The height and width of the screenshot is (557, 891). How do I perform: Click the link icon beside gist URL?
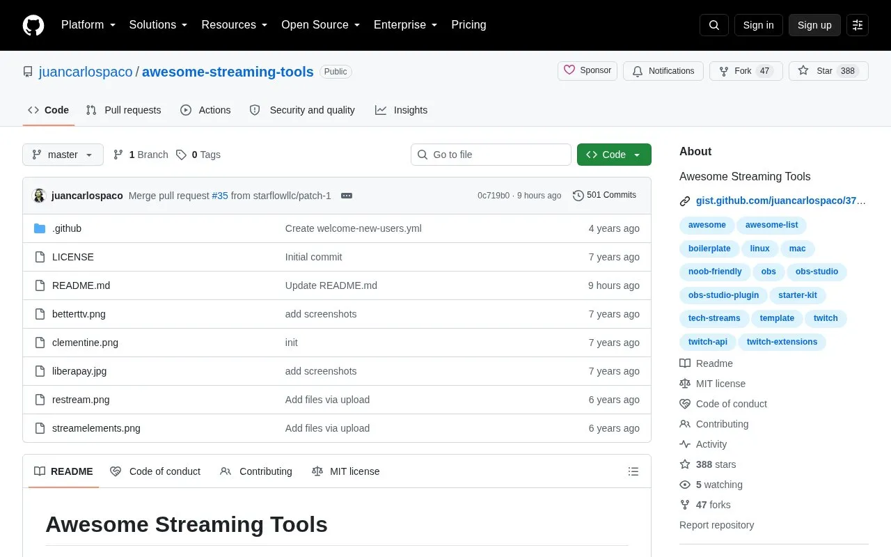point(685,201)
